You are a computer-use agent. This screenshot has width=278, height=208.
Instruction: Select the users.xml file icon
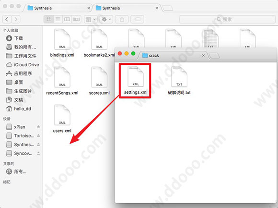[x=62, y=115]
